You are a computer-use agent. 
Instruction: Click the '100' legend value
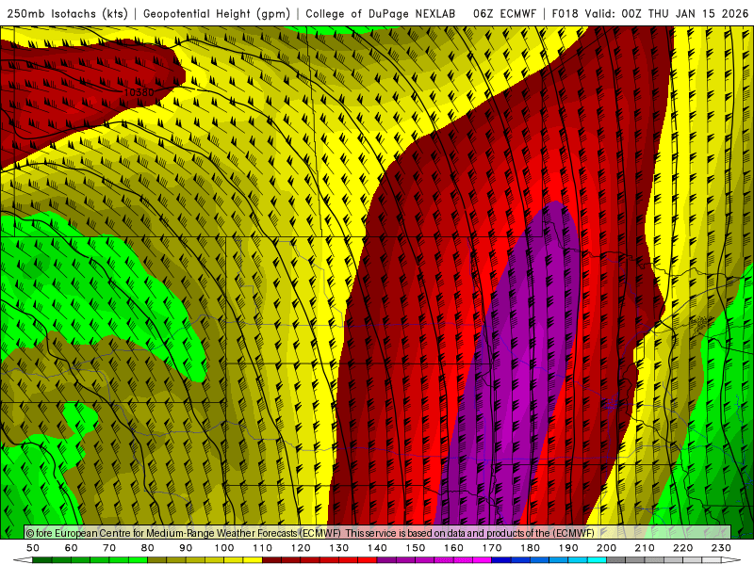[224, 548]
